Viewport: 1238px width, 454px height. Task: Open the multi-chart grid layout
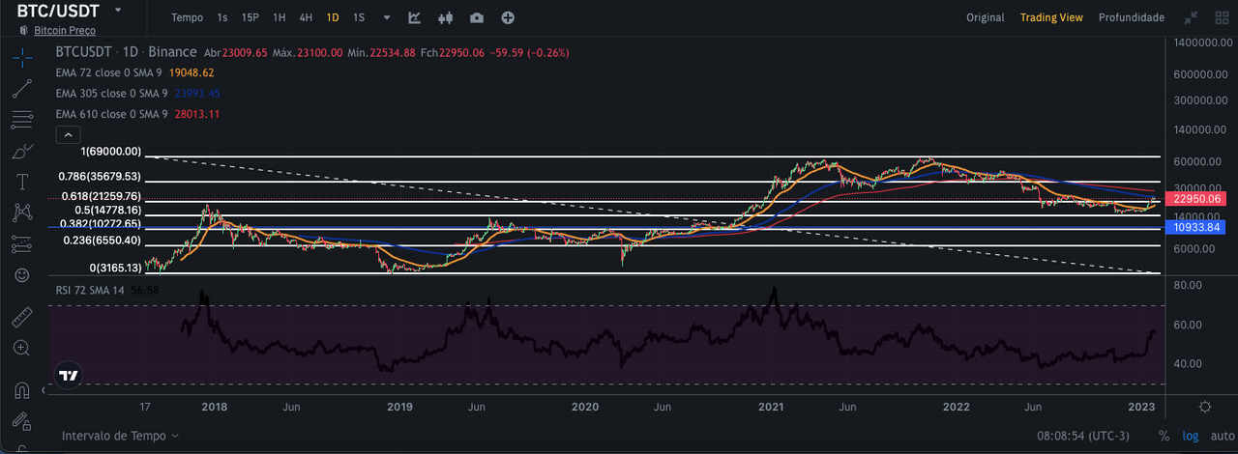(x=1220, y=17)
